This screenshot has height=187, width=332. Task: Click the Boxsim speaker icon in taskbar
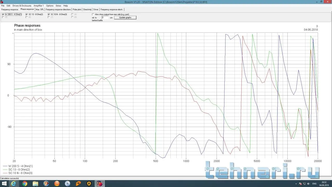(x=100, y=184)
